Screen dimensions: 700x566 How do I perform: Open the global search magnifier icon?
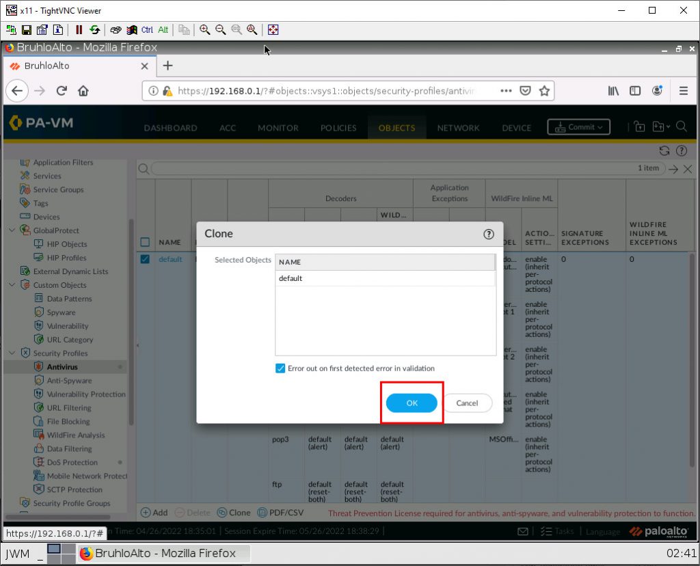683,127
